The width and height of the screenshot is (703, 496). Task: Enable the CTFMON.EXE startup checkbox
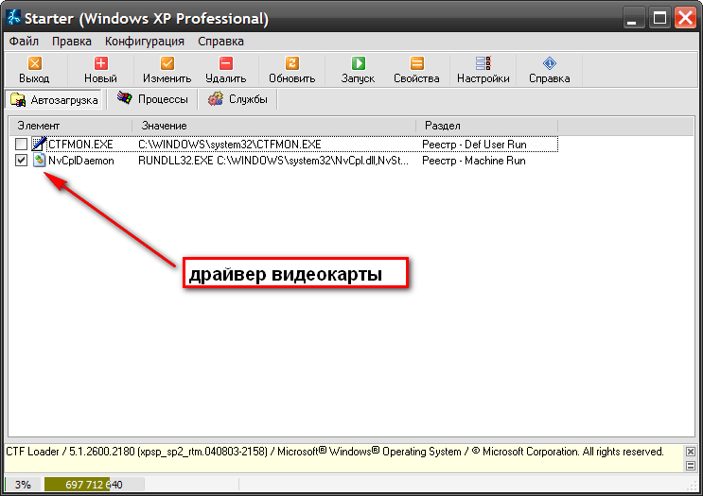pos(22,145)
